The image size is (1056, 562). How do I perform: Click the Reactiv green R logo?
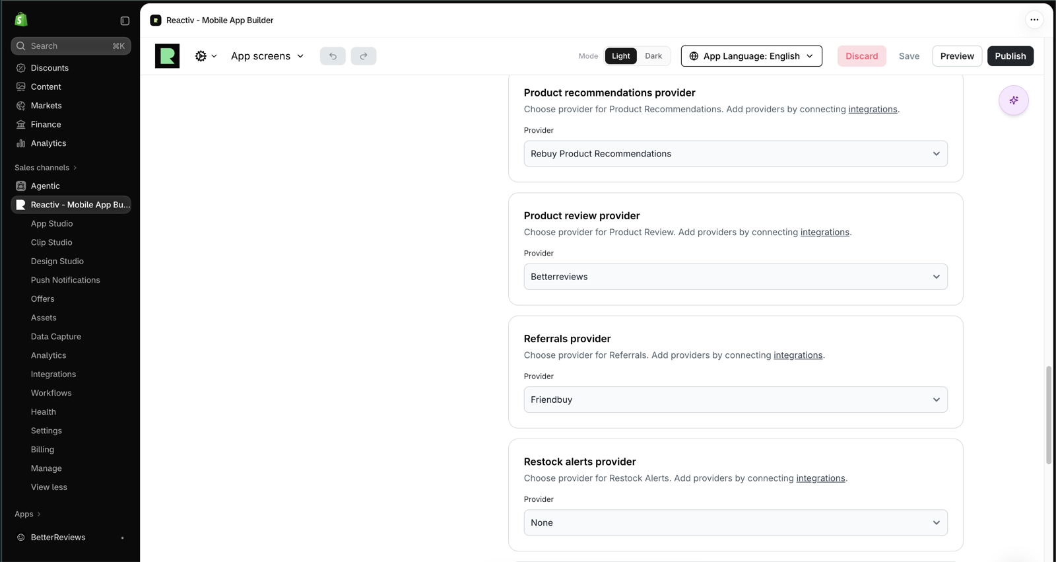(167, 56)
